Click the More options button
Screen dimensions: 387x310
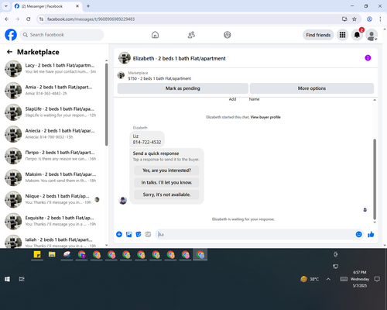pyautogui.click(x=312, y=88)
